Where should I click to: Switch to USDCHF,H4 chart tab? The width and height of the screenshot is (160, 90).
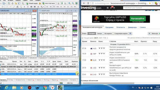53,58
